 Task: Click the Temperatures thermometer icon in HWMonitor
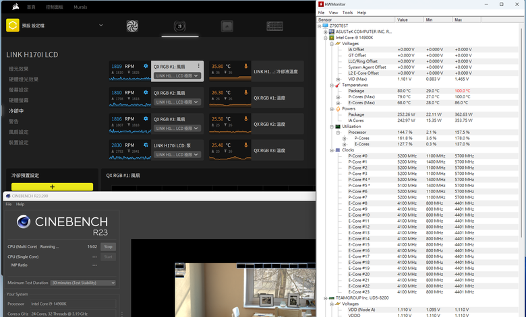[337, 85]
